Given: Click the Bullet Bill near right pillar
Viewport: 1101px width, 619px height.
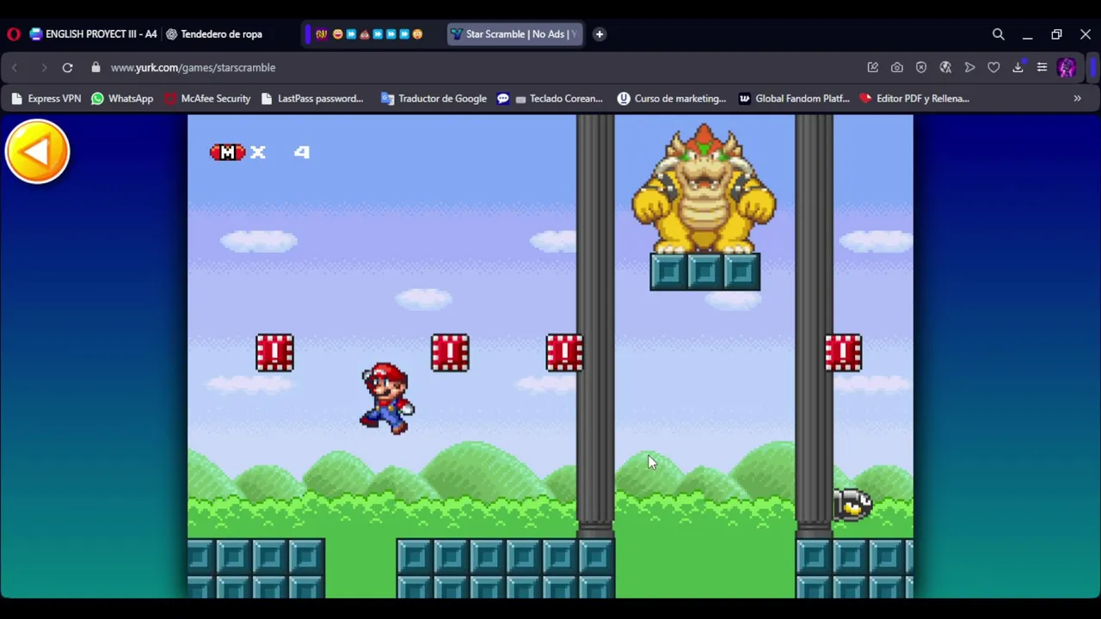Looking at the screenshot, I should click(853, 504).
